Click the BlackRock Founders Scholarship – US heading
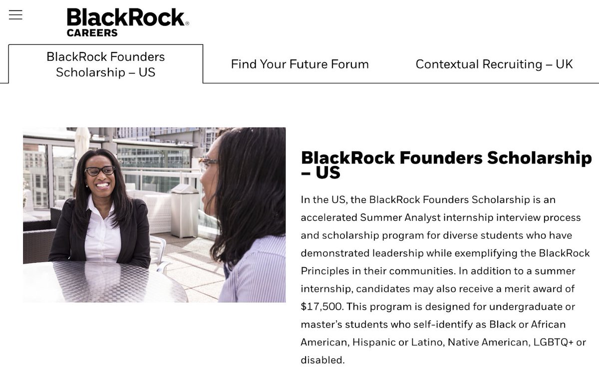 click(x=446, y=165)
